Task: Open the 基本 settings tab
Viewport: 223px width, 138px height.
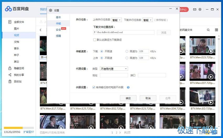Action: (58, 17)
